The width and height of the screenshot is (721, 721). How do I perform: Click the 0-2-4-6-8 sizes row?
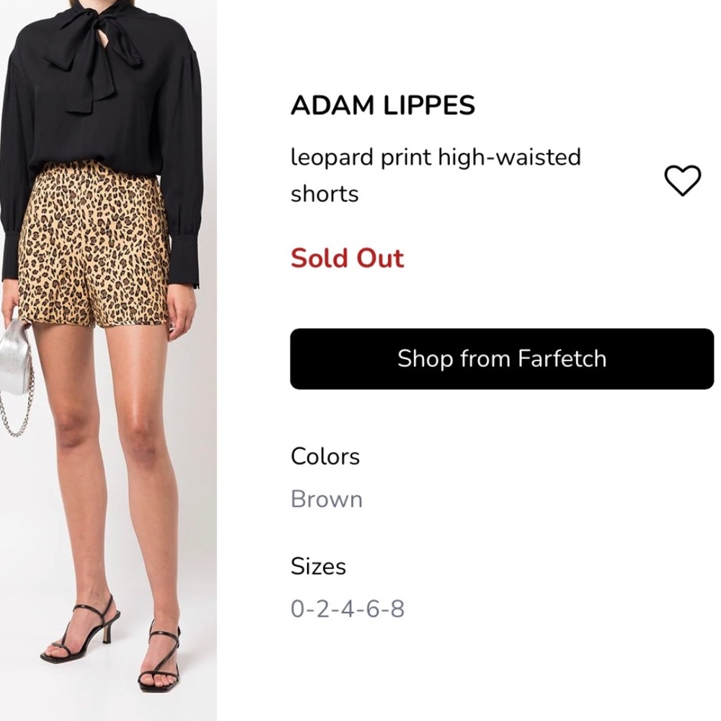pos(348,609)
